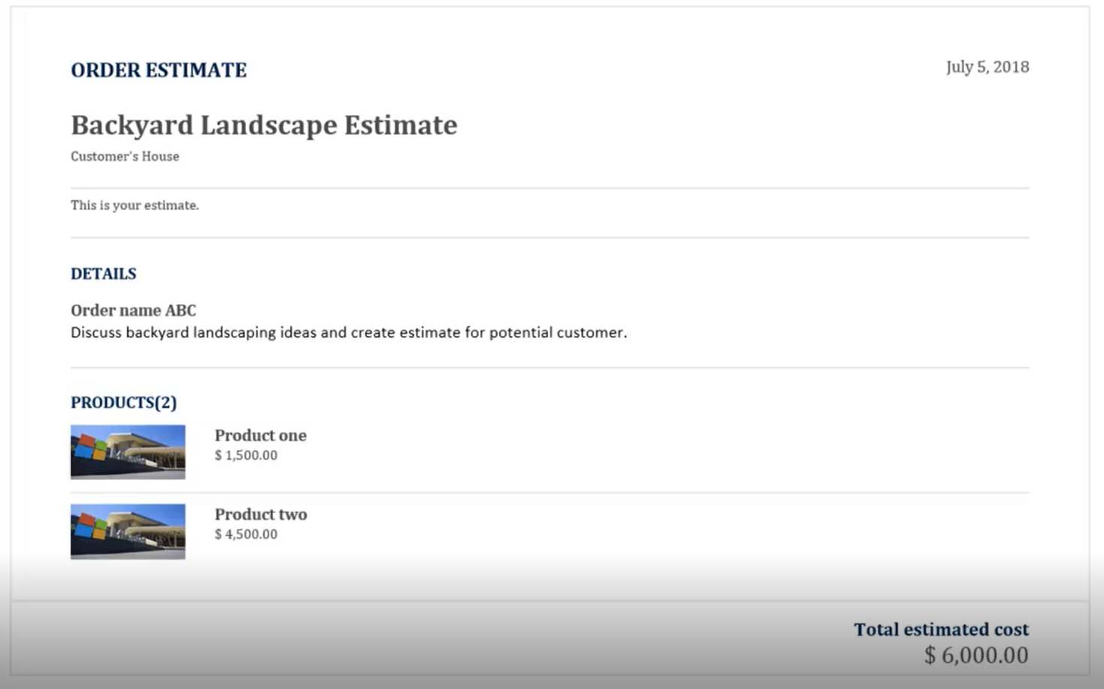The image size is (1104, 689).
Task: Click the $ 6,000.00 total amount
Action: 975,655
